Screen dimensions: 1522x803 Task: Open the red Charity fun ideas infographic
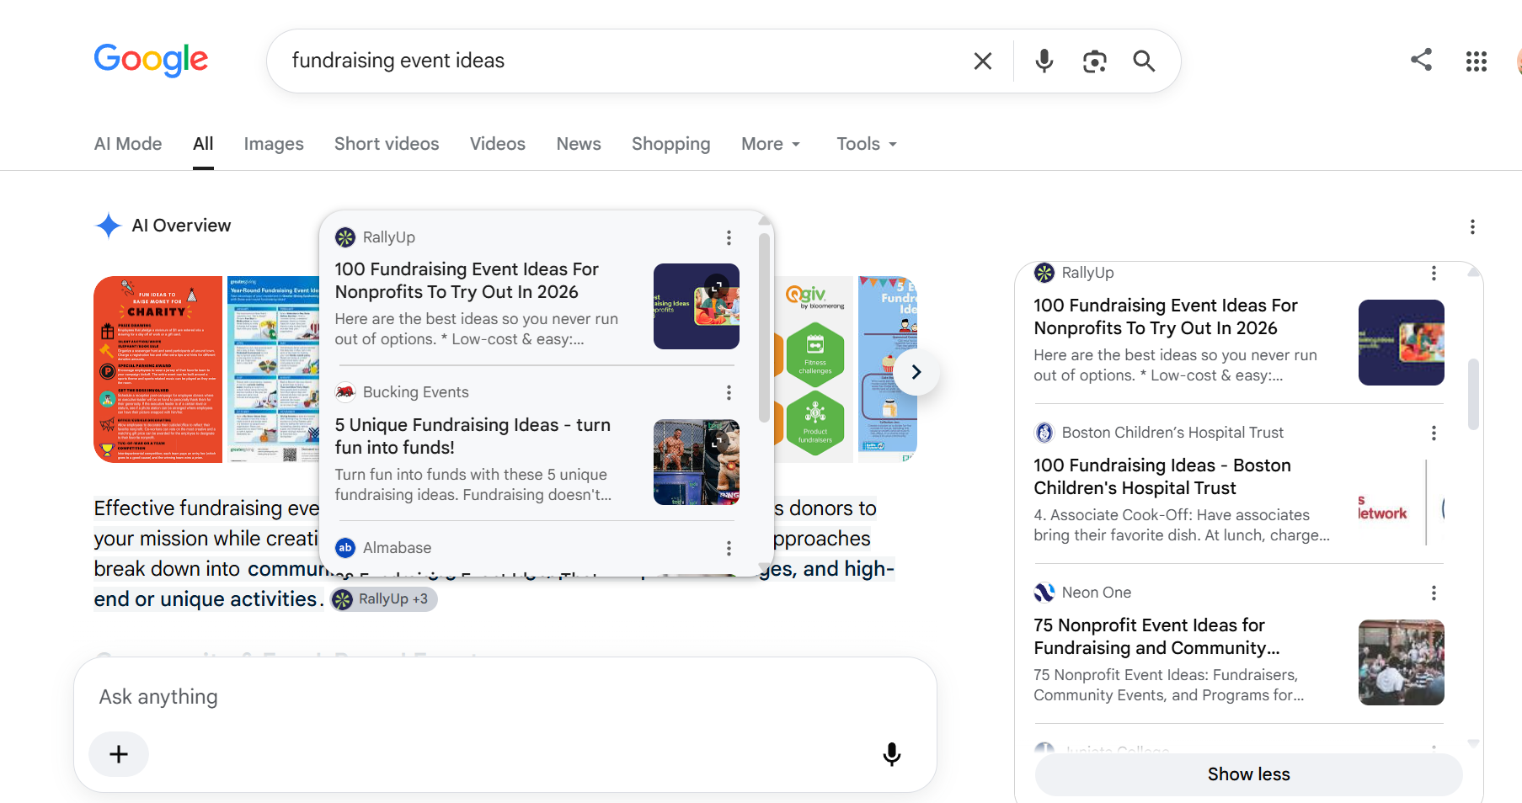[x=158, y=370]
